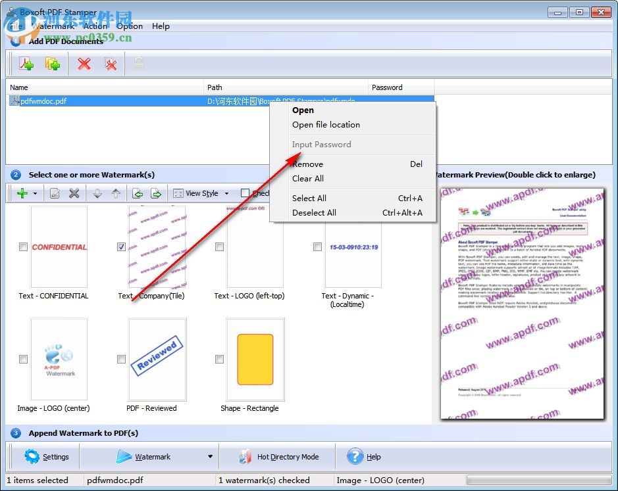Viewport: 618px width, 491px height.
Task: Click the red X remove file icon
Action: (x=84, y=63)
